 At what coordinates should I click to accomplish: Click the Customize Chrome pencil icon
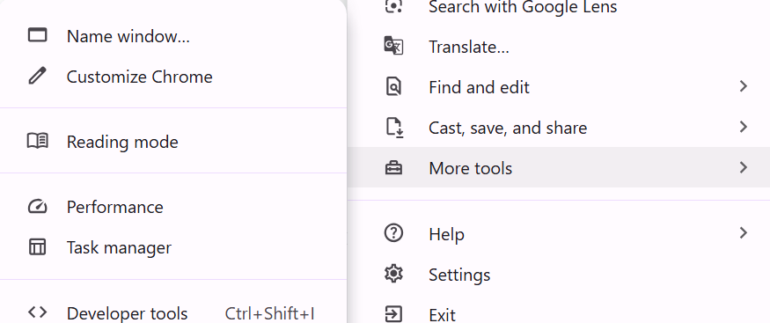[37, 76]
